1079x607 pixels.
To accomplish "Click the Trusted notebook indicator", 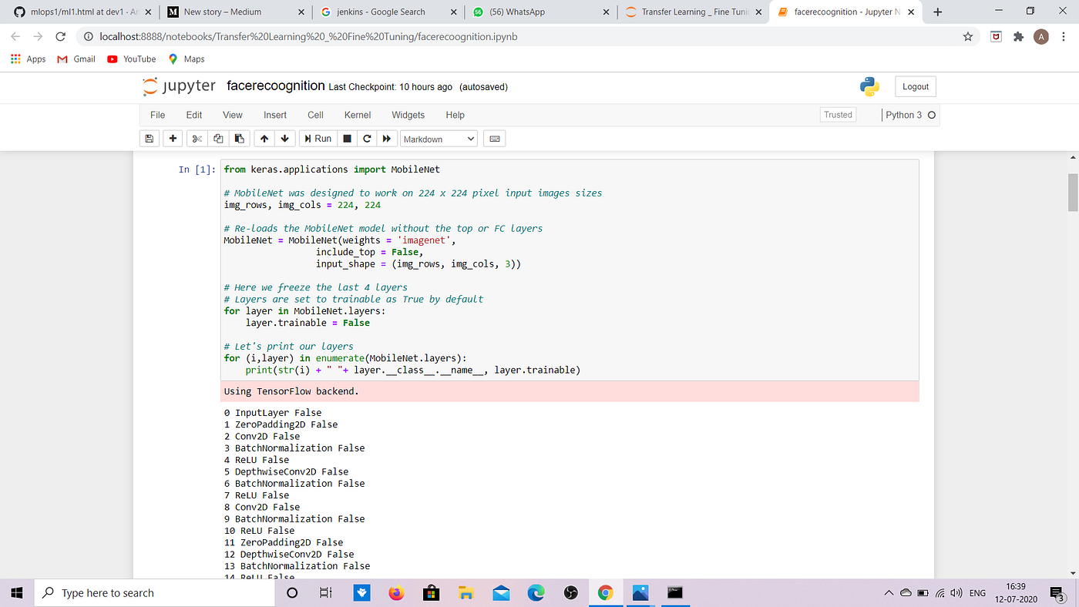I will (x=838, y=115).
